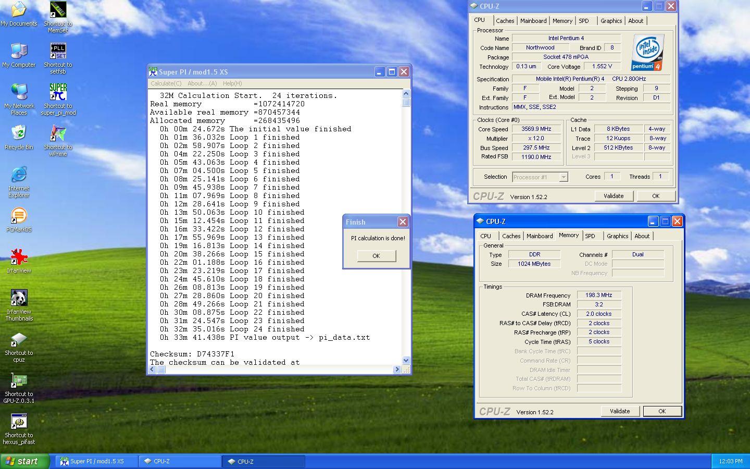Click the DRAM Frequency 198.3 MHz field
Viewport: 750px width, 469px height.
pyautogui.click(x=599, y=295)
